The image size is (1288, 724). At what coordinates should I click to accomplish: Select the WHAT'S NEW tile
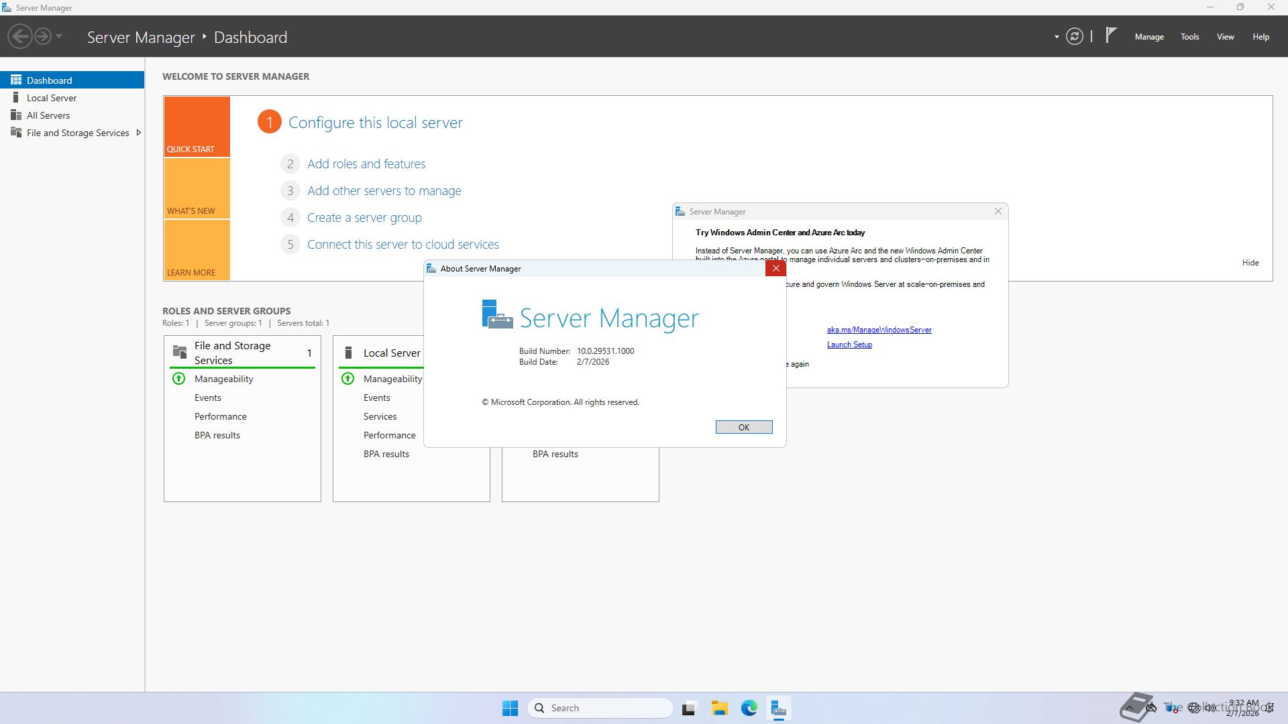197,189
